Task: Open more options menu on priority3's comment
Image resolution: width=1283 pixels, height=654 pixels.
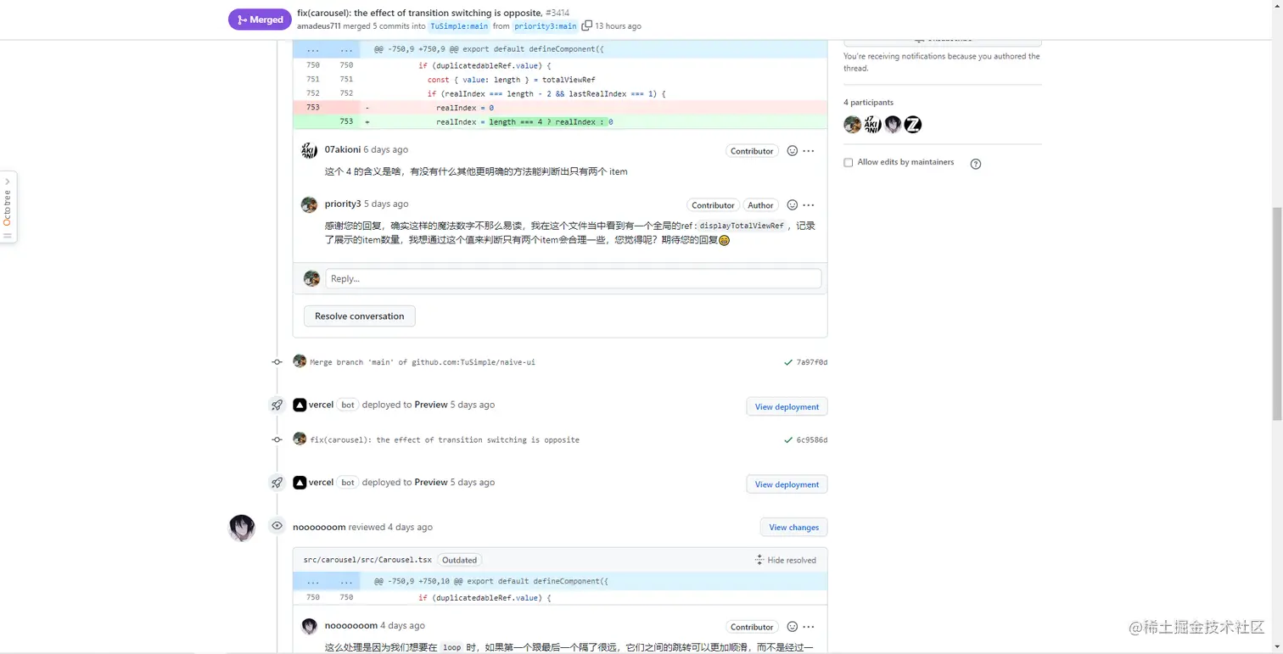Action: 809,205
